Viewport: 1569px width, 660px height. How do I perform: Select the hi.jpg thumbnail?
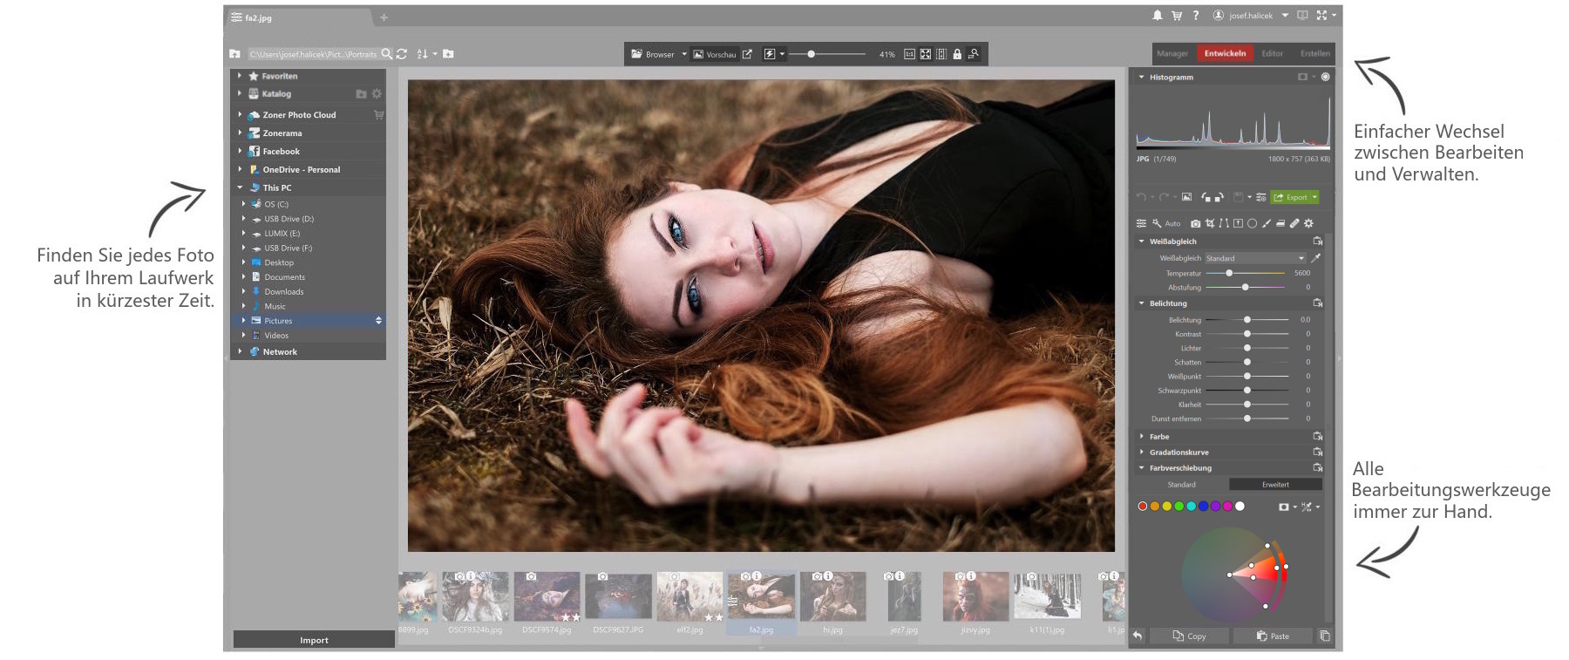coord(832,602)
